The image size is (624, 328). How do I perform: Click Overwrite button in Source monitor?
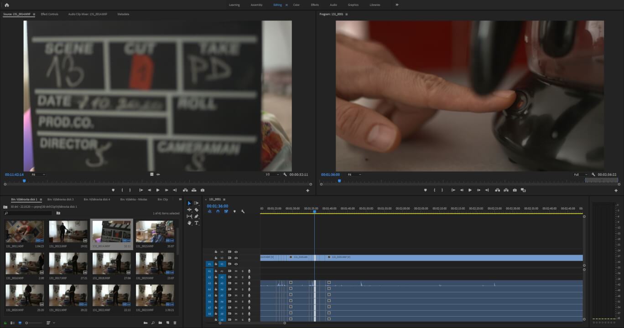(194, 190)
